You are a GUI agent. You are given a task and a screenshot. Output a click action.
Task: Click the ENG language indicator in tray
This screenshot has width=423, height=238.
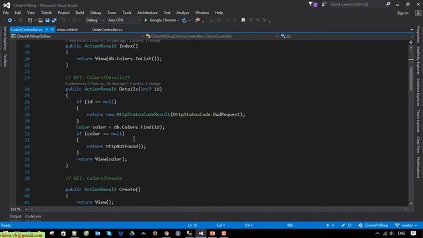coord(401,233)
